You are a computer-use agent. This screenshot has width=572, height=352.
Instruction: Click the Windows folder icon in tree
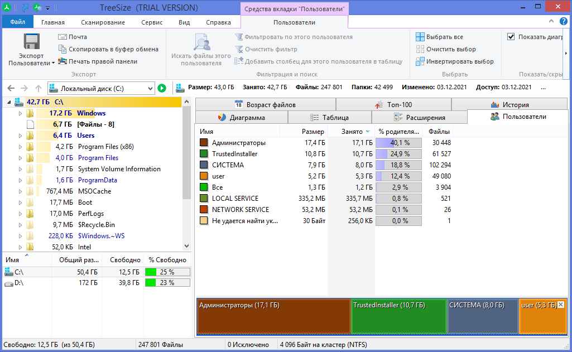click(x=30, y=113)
